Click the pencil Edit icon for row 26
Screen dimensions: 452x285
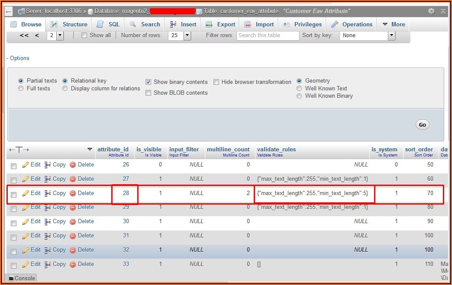26,165
